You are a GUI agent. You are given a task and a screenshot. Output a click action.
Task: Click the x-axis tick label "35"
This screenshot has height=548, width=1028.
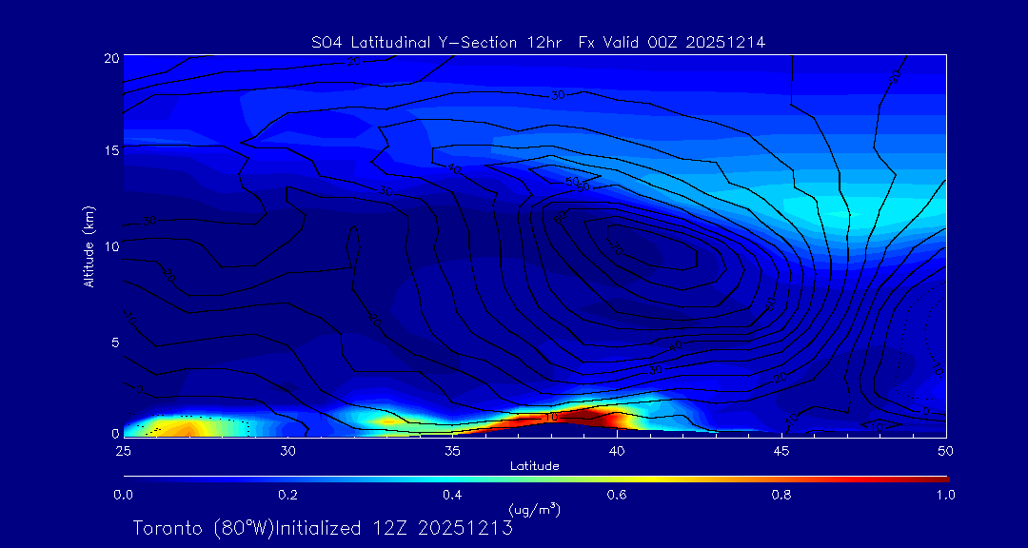(452, 451)
